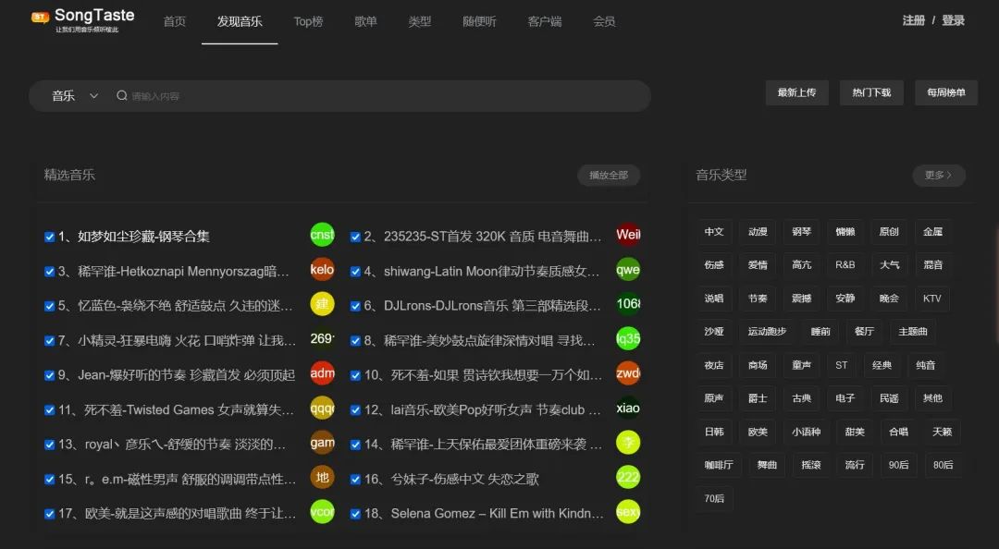
Task: Expand 更多 in the 音乐类型 panel
Action: click(x=938, y=175)
